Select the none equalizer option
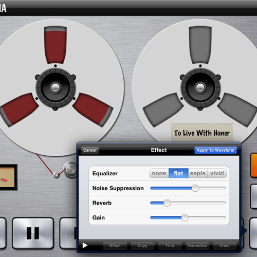This screenshot has height=257, width=257. click(x=159, y=173)
